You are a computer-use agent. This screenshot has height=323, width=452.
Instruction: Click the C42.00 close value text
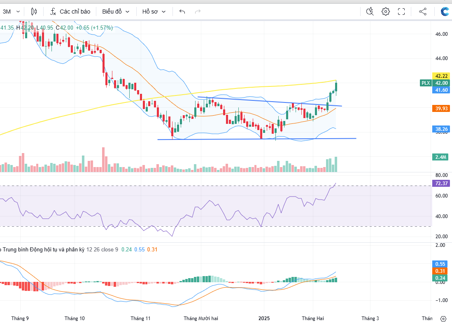tap(65, 28)
